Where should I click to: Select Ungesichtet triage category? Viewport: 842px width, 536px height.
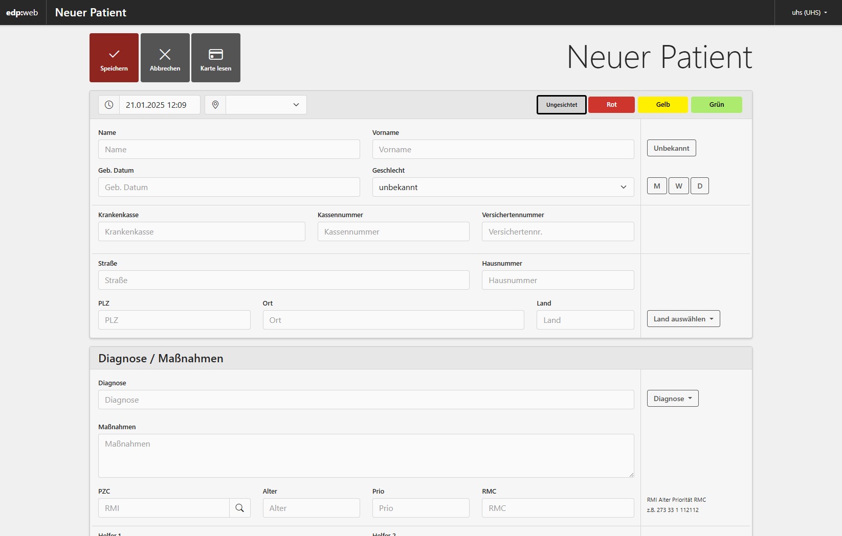tap(562, 105)
